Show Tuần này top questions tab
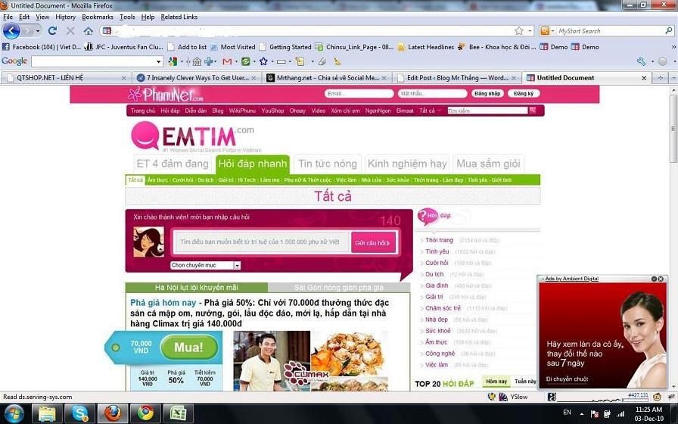 (525, 381)
